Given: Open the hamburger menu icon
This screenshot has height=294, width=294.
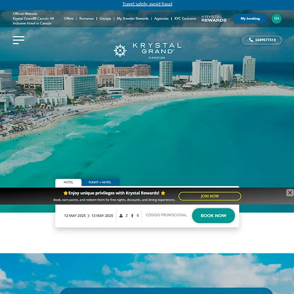Looking at the screenshot, I should point(19,40).
